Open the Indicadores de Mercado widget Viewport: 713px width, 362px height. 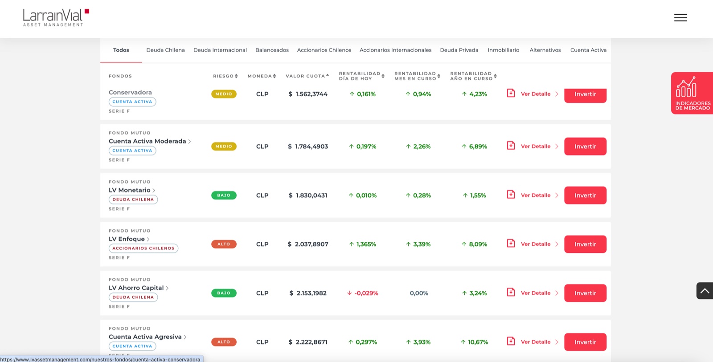(x=692, y=93)
